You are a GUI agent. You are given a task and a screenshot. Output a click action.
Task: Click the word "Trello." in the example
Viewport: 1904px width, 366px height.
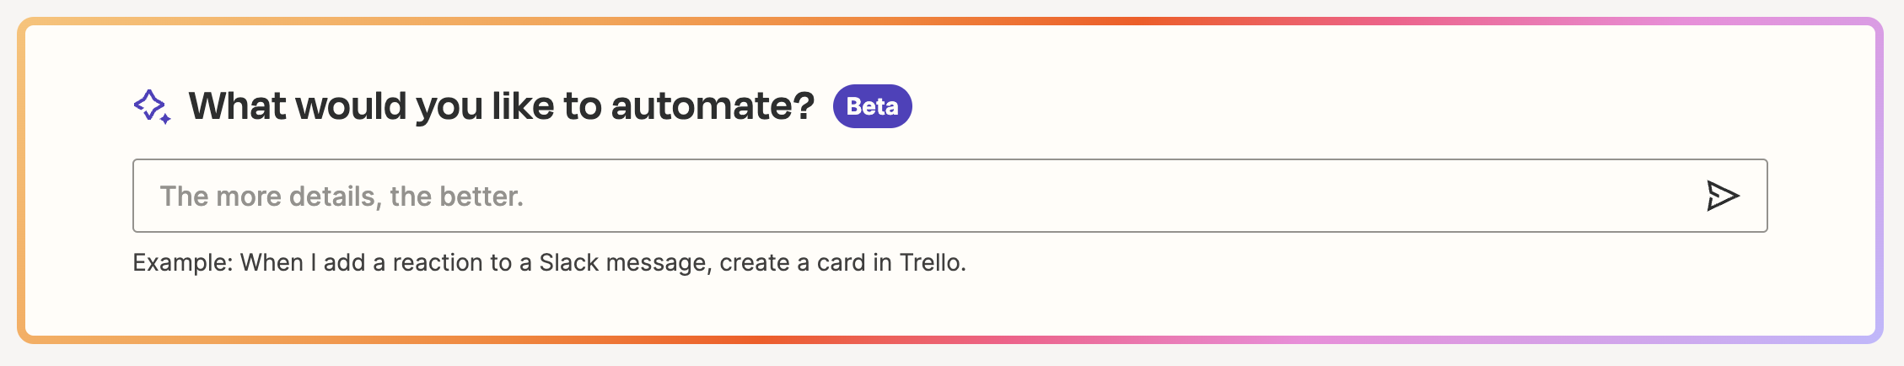pyautogui.click(x=933, y=263)
